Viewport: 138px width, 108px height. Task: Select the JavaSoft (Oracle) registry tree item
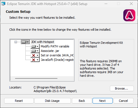[x=57, y=60]
